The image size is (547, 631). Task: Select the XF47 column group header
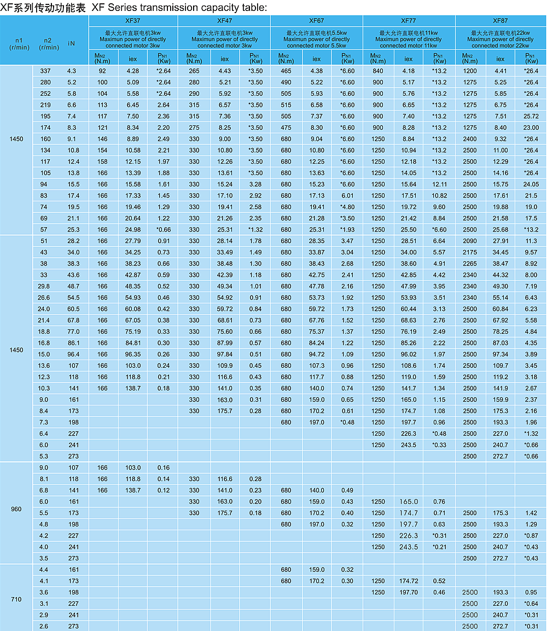tap(224, 21)
